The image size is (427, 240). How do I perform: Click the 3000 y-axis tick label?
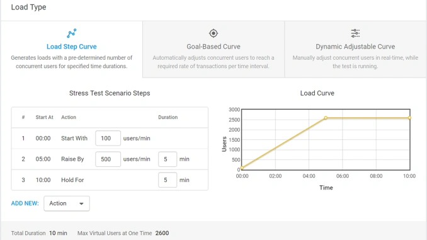pos(234,110)
